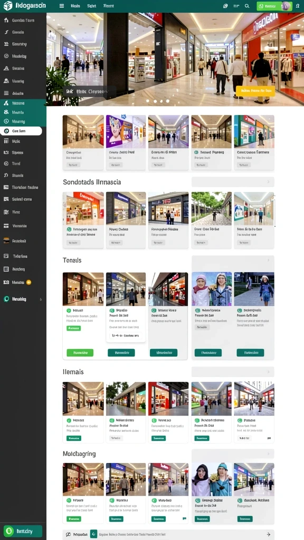Expand the Sondotads section chevron

269,182
